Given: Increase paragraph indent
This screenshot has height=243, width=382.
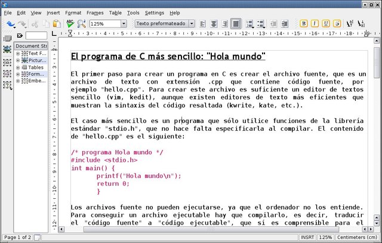Looking at the screenshot, I should [284, 24].
